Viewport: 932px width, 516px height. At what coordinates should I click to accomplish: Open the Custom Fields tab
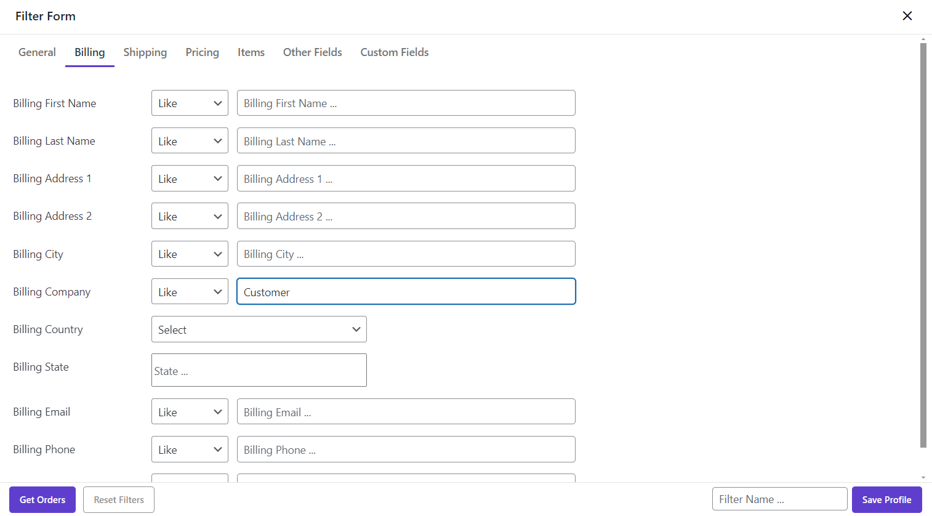394,52
